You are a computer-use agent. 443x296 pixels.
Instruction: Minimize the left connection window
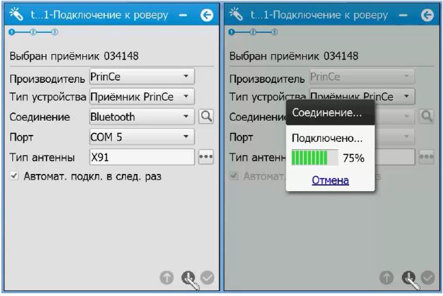pos(183,15)
